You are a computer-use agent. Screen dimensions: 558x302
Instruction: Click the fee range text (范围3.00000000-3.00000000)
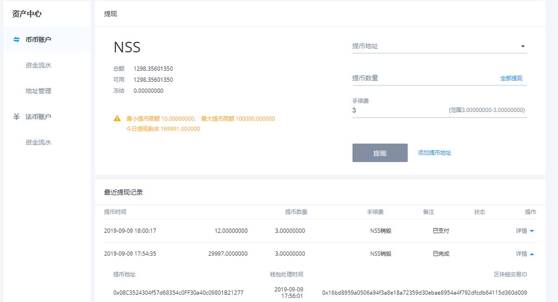pyautogui.click(x=486, y=110)
